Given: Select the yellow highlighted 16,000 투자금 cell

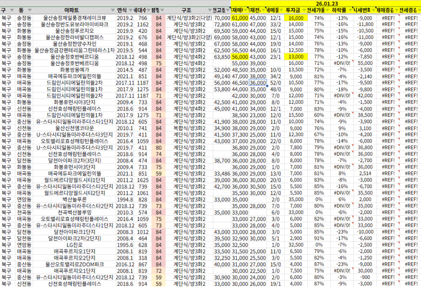Looking at the screenshot, I should (x=296, y=18).
